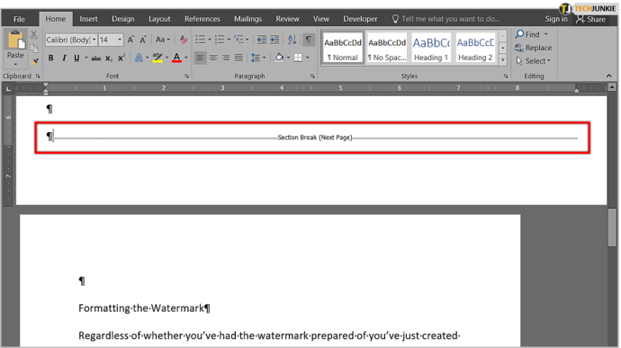Click Sign in at top right
621x348 pixels.
[x=556, y=19]
